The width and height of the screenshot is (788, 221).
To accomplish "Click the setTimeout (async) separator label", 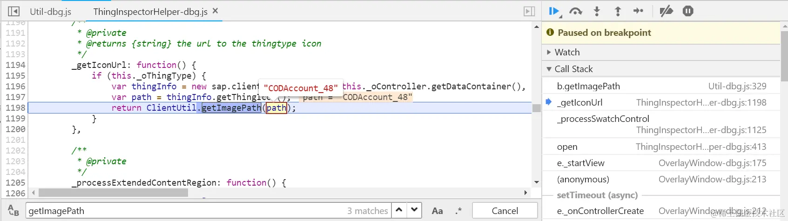I will coord(597,195).
